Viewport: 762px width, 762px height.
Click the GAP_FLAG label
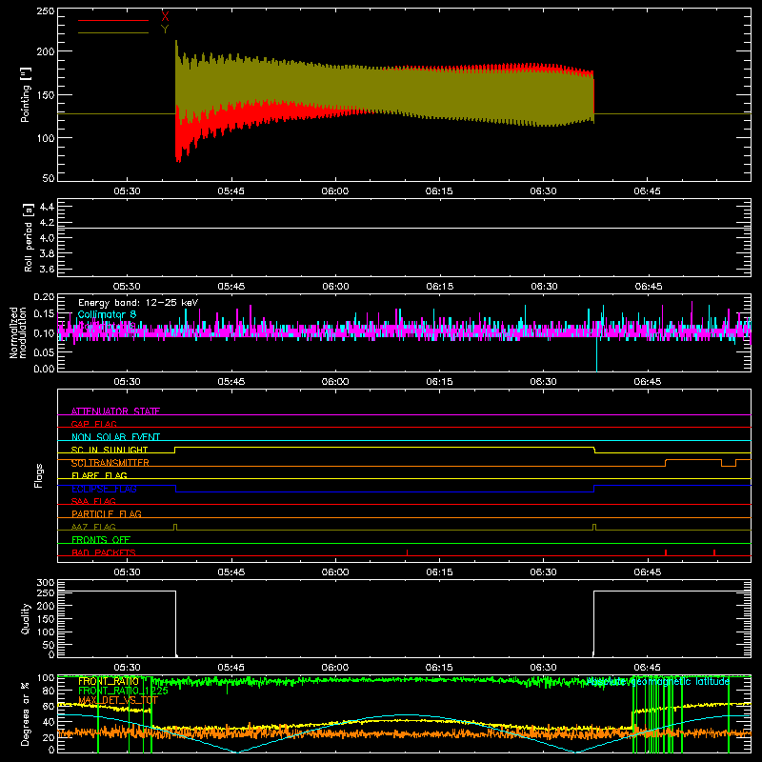click(x=93, y=424)
